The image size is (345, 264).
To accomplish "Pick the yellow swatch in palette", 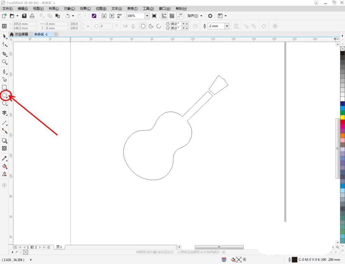I will pos(343,117).
